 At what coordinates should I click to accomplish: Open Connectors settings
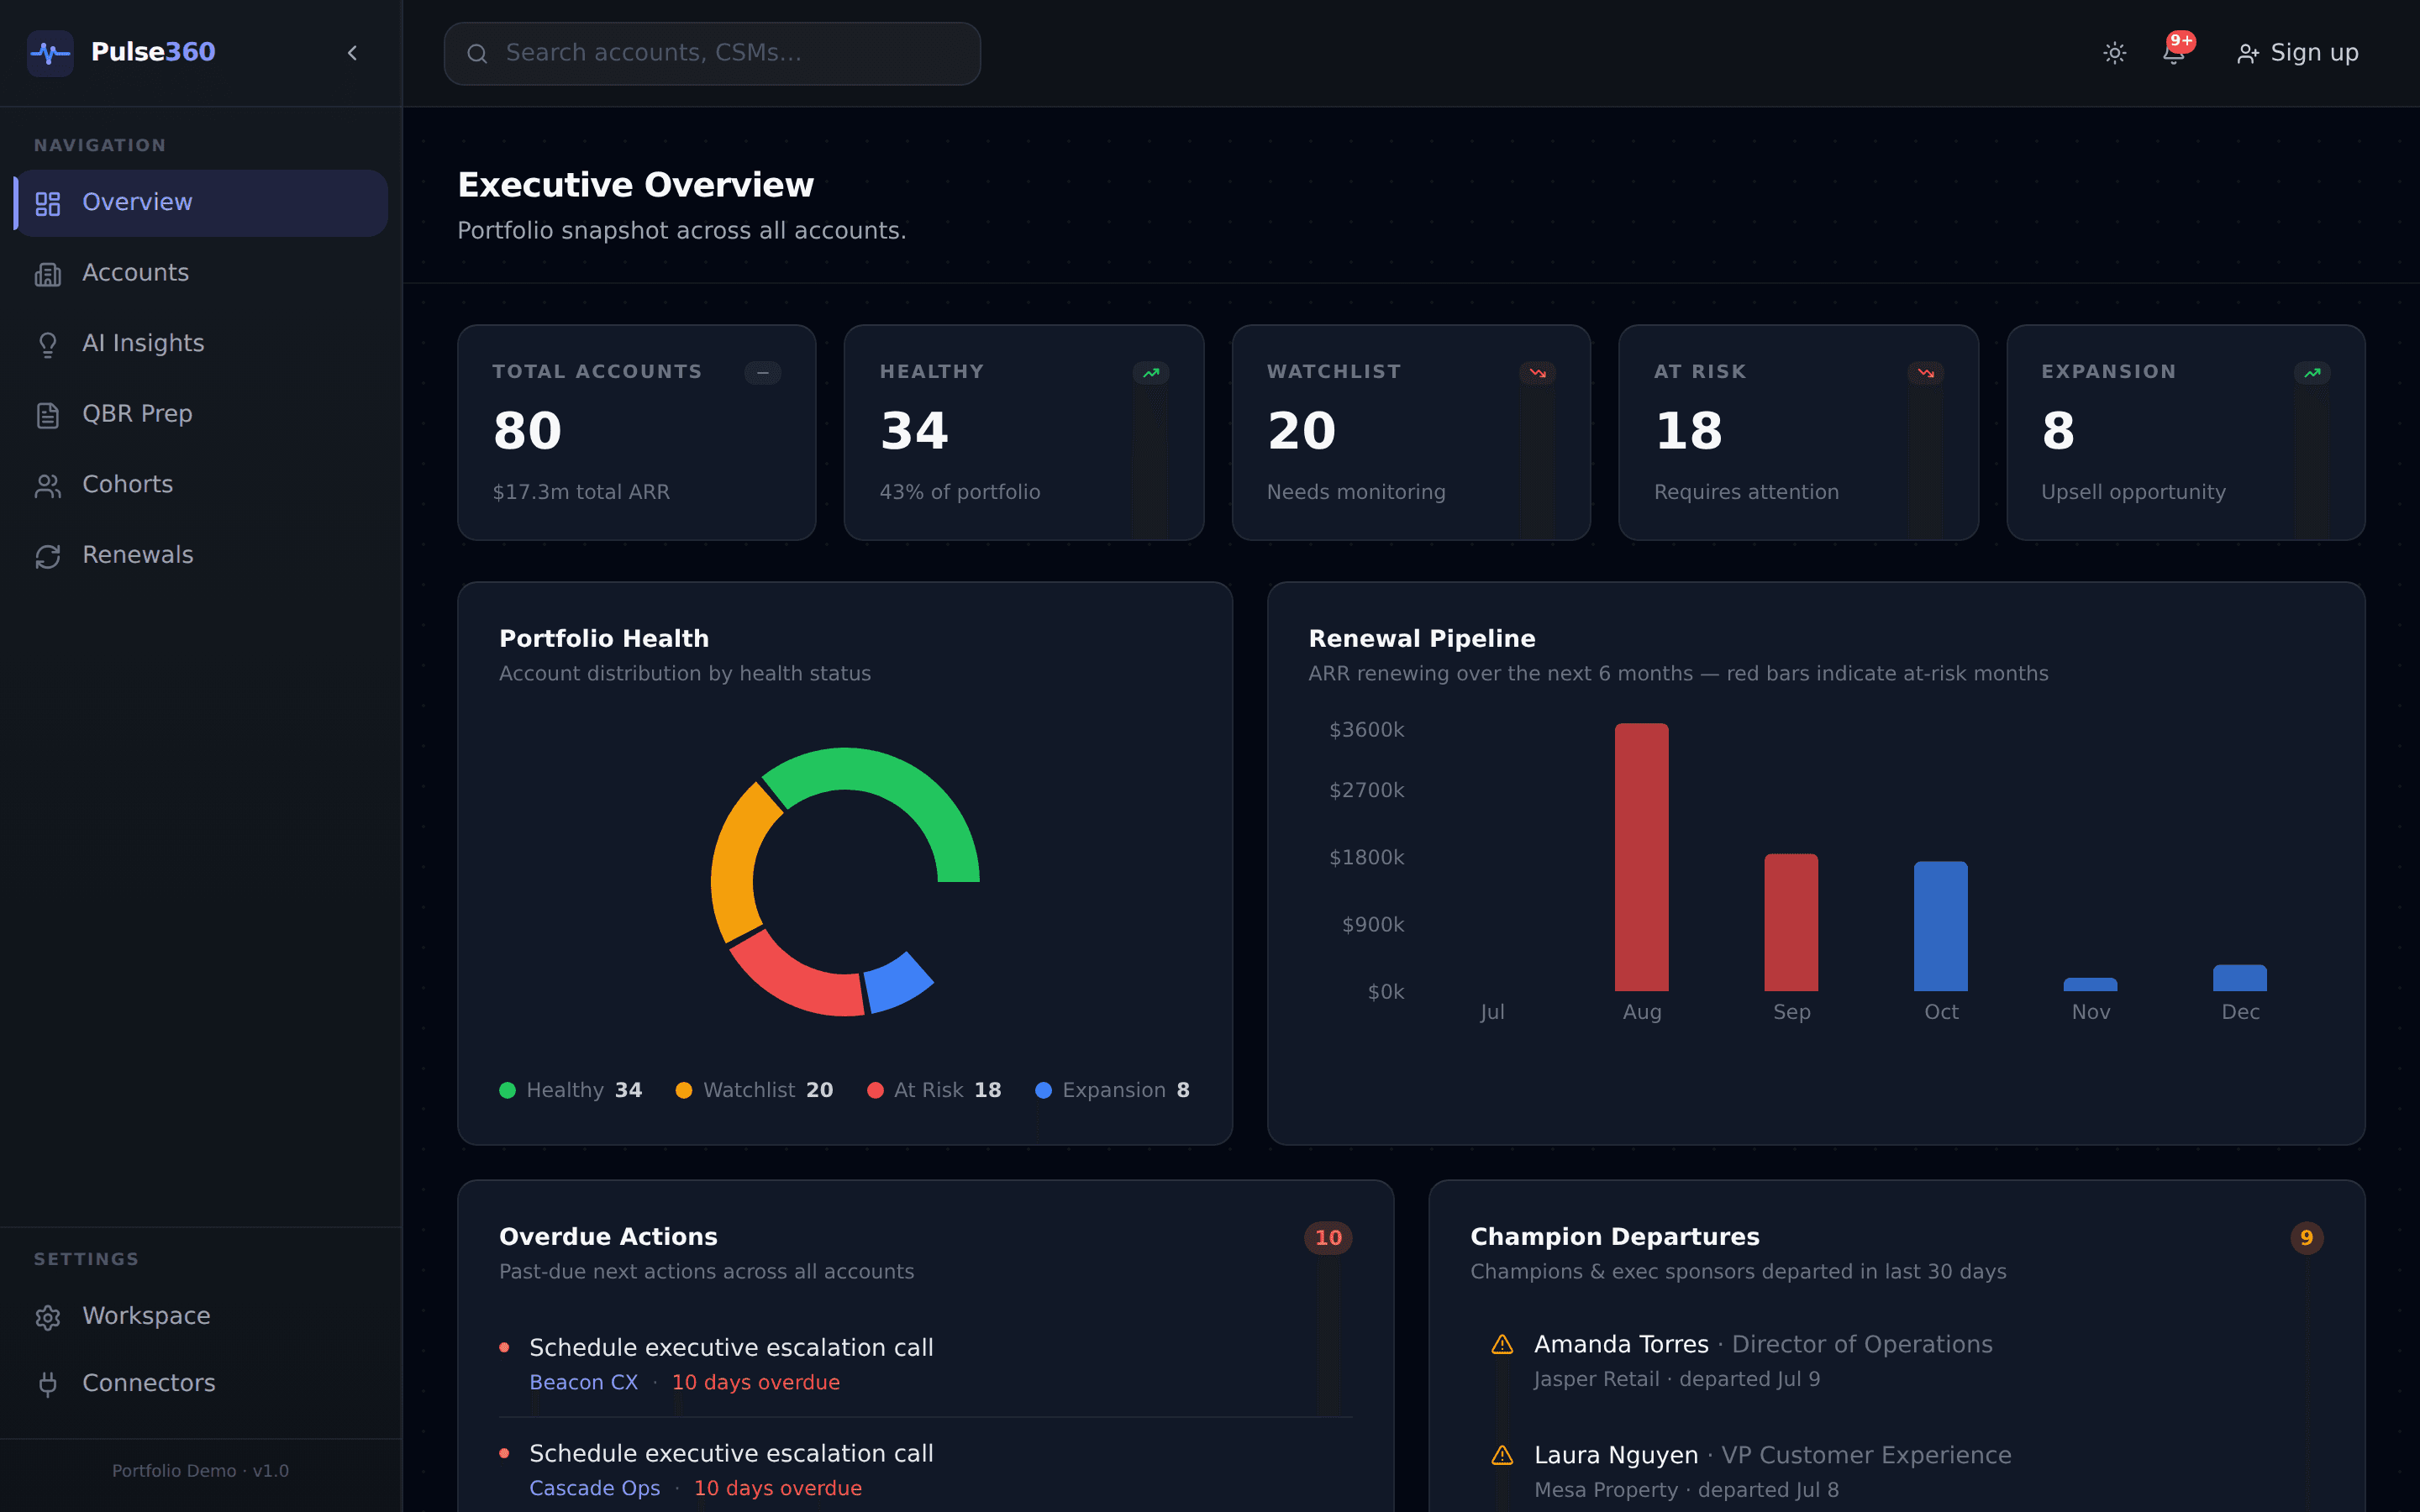click(201, 1383)
